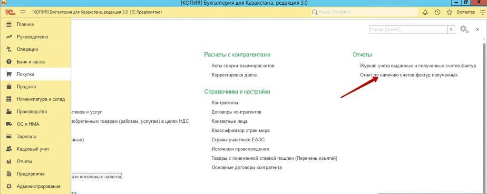Open Страны-участники ЕАЭС

(x=238, y=140)
